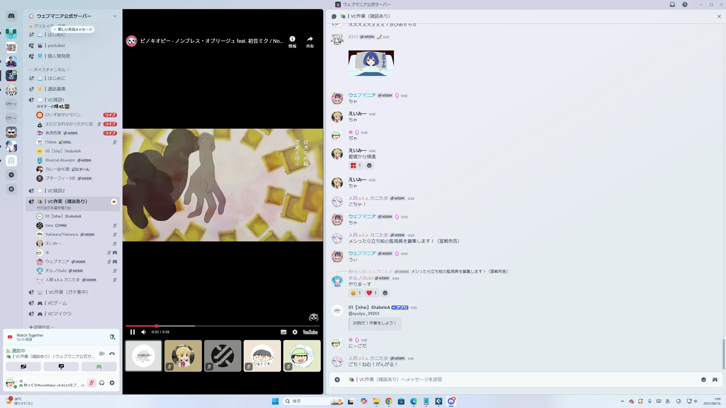726x408 pixels.
Task: Click the YouTube video progress bar
Action: tap(227, 326)
